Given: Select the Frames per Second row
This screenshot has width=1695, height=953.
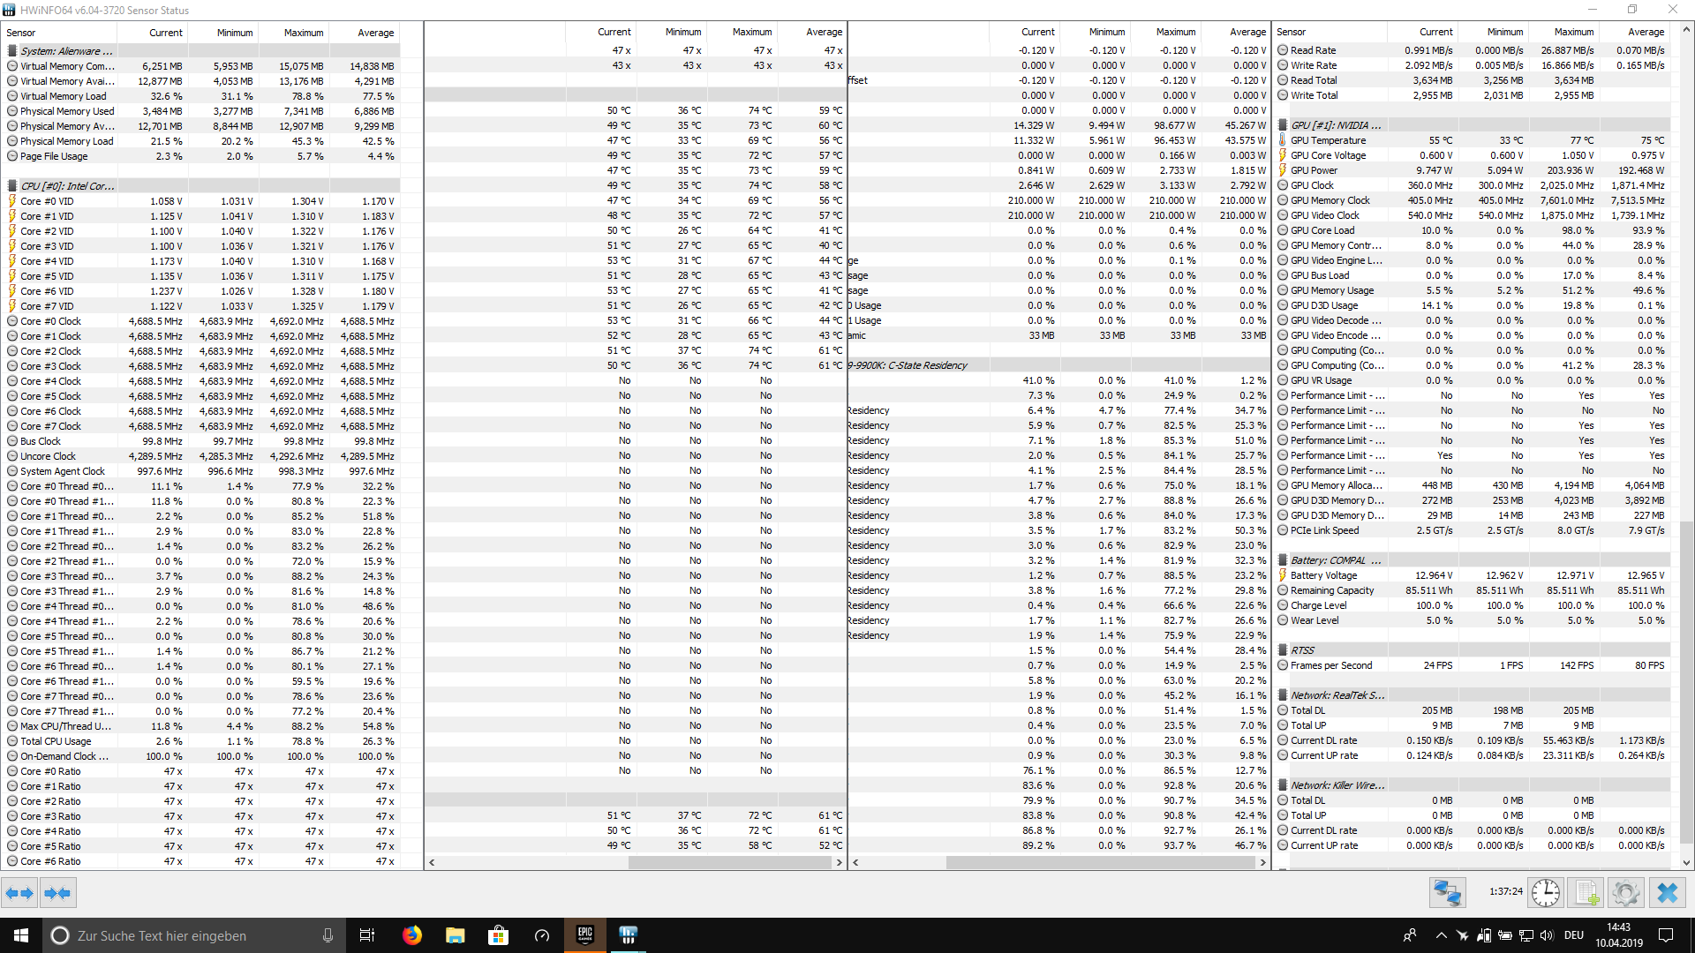Looking at the screenshot, I should [1473, 665].
